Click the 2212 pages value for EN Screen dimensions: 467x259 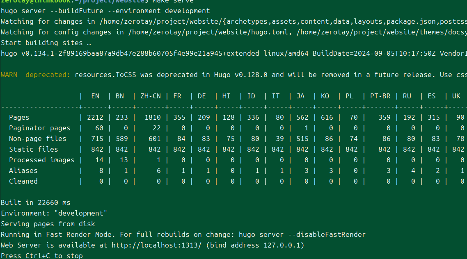coord(95,117)
